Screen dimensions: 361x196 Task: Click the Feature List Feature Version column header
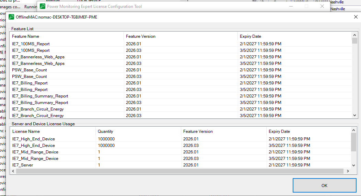point(181,36)
